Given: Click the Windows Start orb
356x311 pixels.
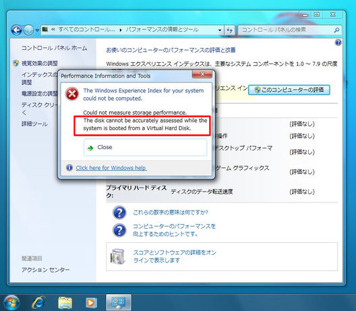Looking at the screenshot, I should pyautogui.click(x=11, y=303).
